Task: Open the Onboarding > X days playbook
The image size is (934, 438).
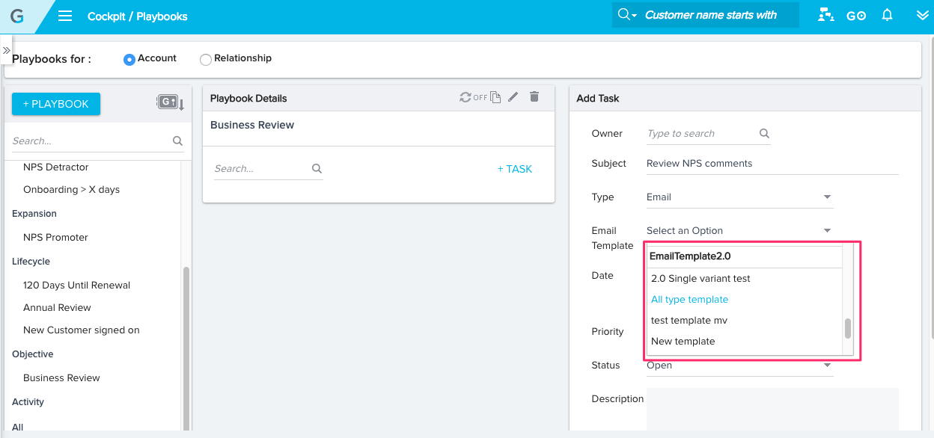Action: tap(72, 189)
